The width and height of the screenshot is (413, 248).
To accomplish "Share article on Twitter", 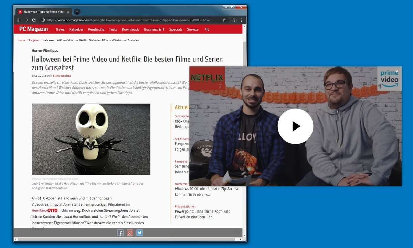I will pos(139,233).
